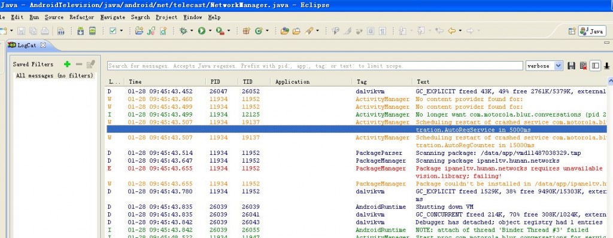Click the vertical scrollbar up arrow

(x=610, y=81)
